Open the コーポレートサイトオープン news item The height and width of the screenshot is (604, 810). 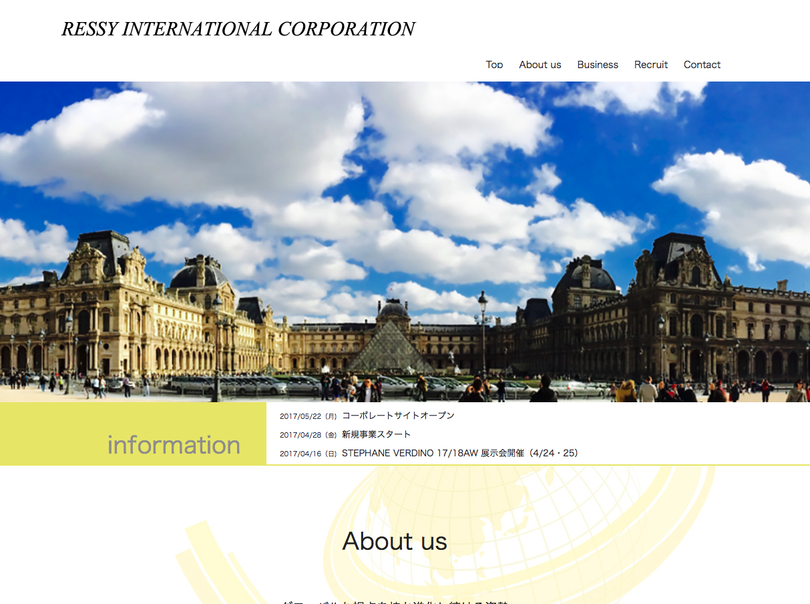pyautogui.click(x=398, y=416)
